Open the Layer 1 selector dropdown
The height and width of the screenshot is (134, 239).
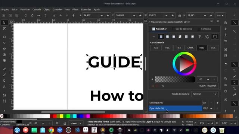[x=76, y=123]
